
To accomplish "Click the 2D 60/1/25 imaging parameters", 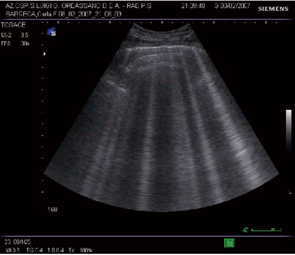I will click(18, 242).
